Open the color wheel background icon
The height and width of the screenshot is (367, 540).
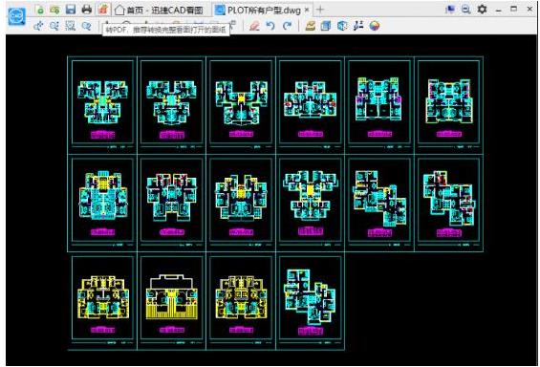point(375,26)
